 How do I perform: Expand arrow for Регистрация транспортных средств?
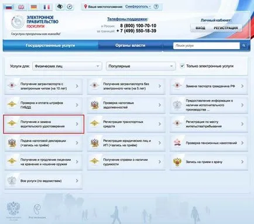pyautogui.click(x=160, y=124)
